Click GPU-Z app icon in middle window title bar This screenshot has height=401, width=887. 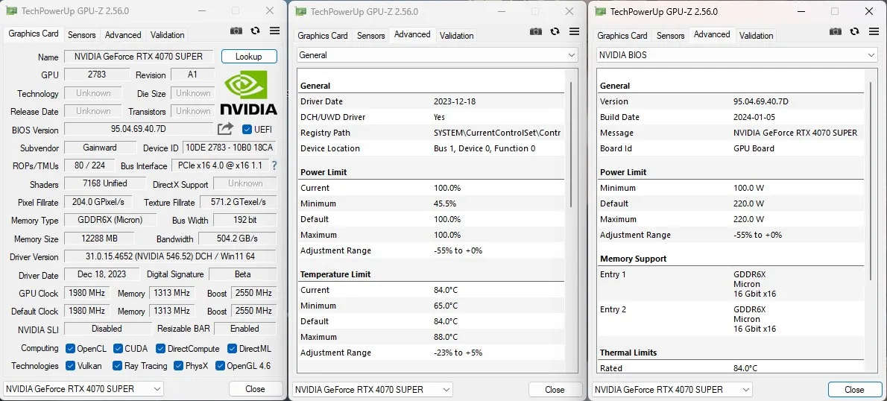[301, 11]
